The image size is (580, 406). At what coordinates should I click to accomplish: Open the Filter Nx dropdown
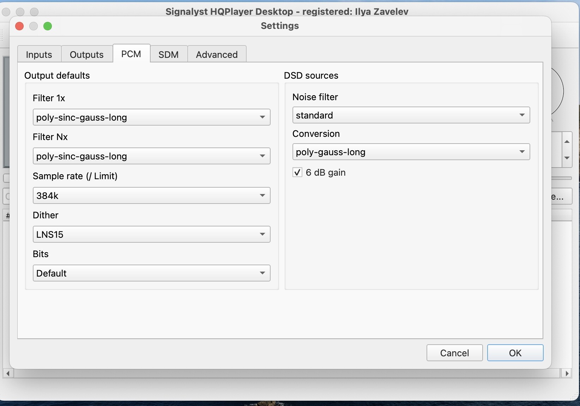pos(152,156)
